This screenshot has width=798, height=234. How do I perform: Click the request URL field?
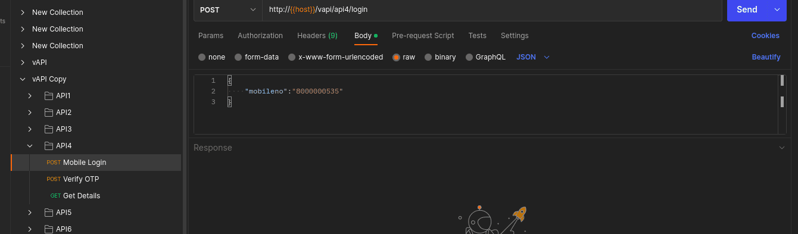(x=492, y=10)
